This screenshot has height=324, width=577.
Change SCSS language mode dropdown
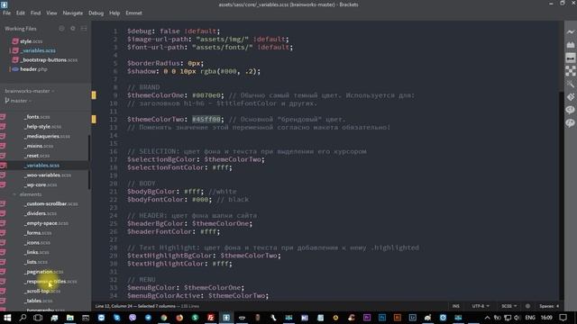(508, 306)
